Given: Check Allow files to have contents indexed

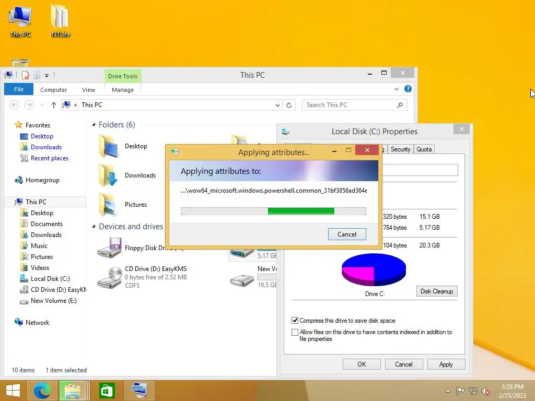Looking at the screenshot, I should point(295,332).
